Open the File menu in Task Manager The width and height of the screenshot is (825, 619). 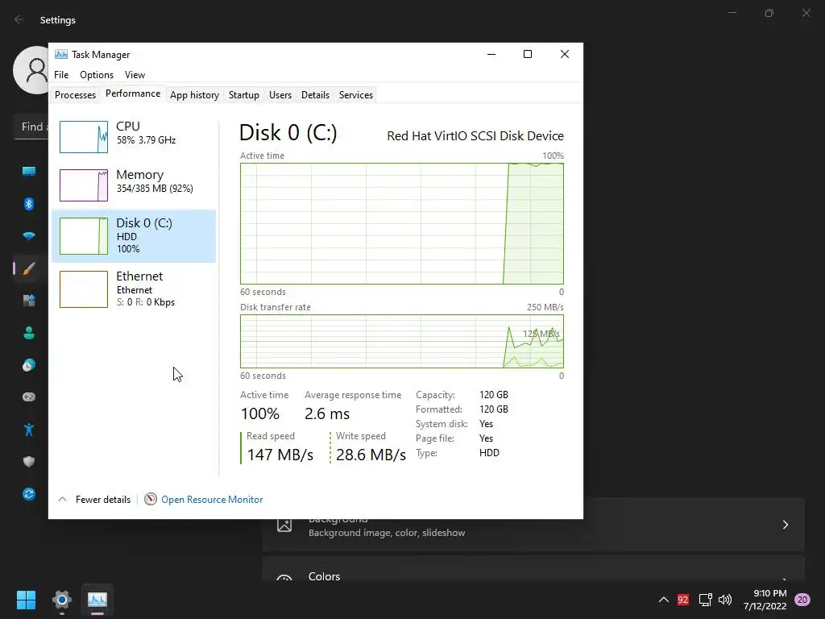61,75
